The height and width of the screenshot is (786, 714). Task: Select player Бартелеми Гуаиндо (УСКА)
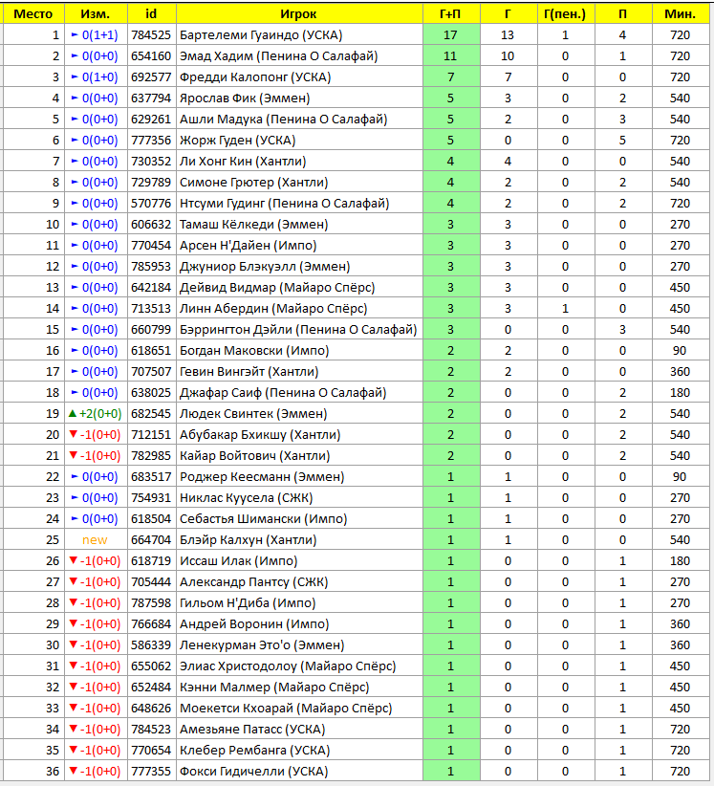click(261, 35)
